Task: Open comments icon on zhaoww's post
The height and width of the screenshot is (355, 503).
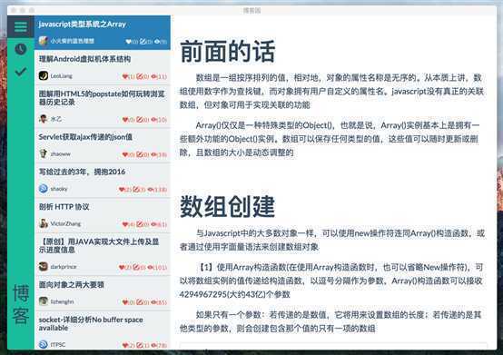Action: coord(139,154)
